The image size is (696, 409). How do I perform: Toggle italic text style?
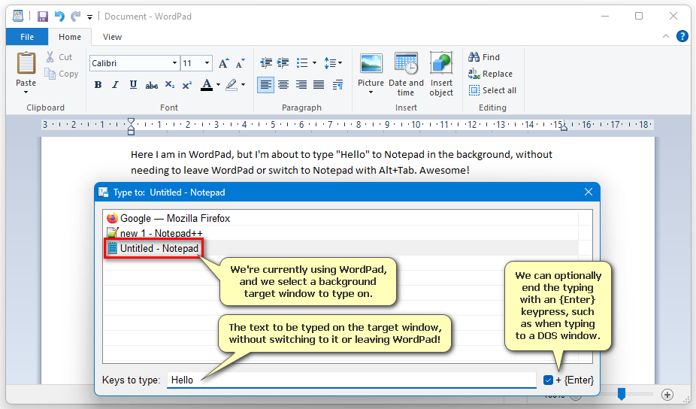click(115, 85)
